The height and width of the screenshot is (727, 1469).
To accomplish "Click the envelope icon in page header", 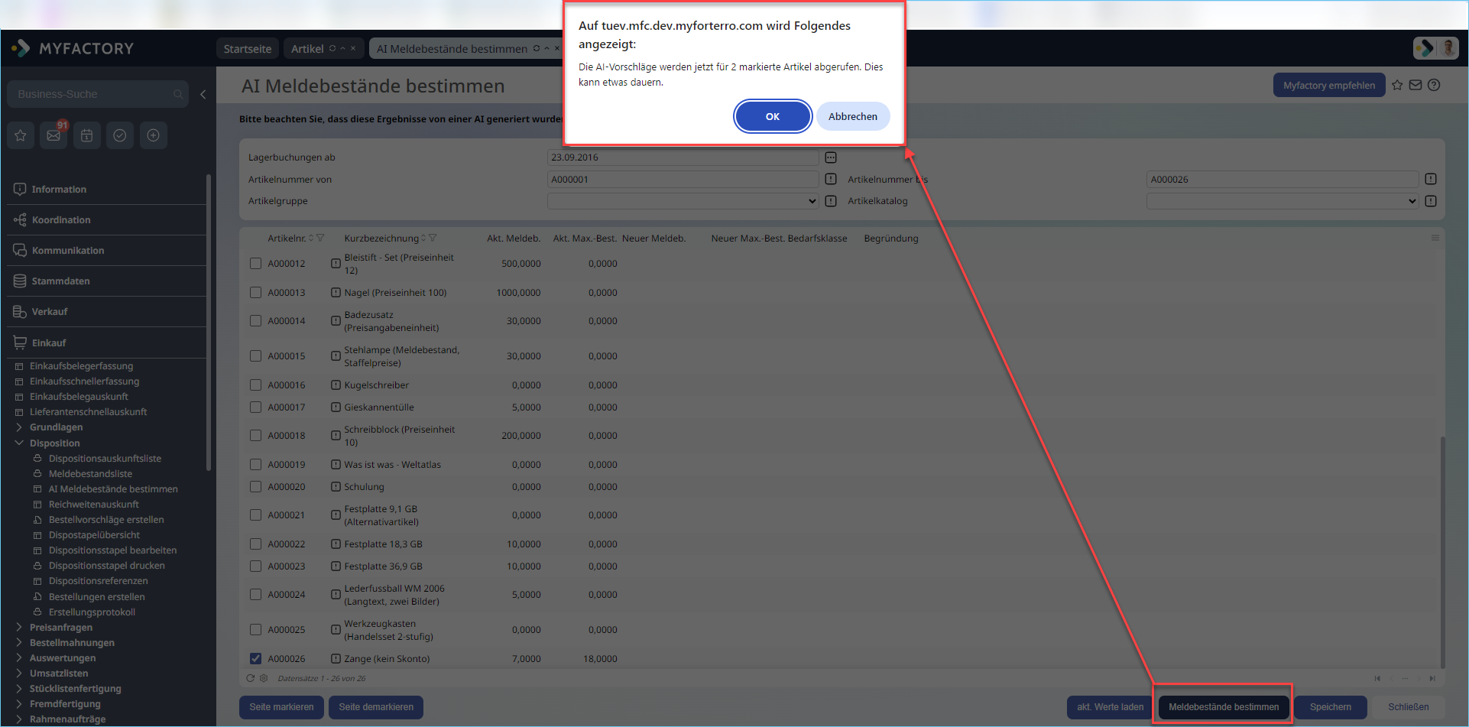I will pyautogui.click(x=1415, y=86).
